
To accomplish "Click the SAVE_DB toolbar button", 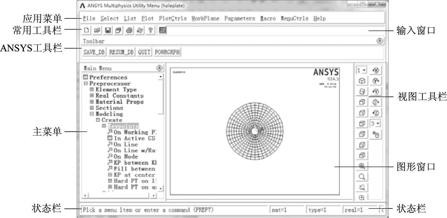I will pyautogui.click(x=94, y=52).
